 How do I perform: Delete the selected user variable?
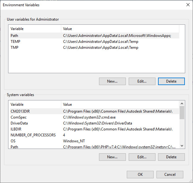tap(171, 81)
